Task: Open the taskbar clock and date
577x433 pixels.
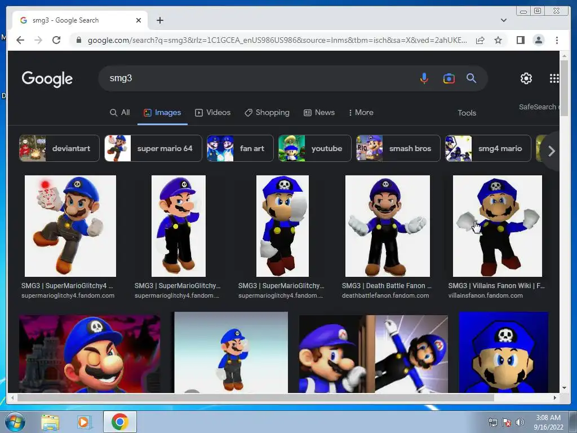Action: [548, 422]
